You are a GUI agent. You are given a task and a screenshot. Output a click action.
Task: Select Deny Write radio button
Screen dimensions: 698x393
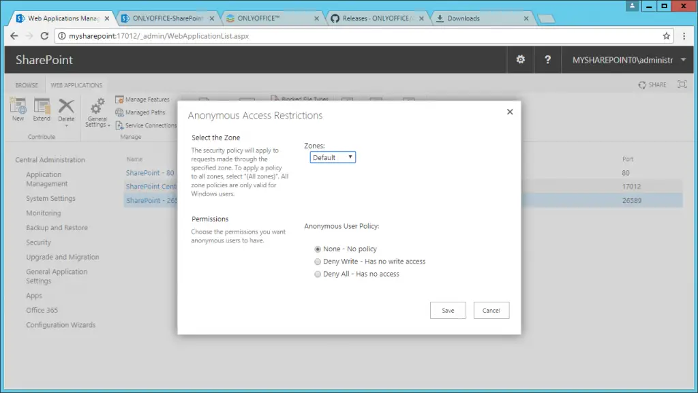pyautogui.click(x=318, y=262)
